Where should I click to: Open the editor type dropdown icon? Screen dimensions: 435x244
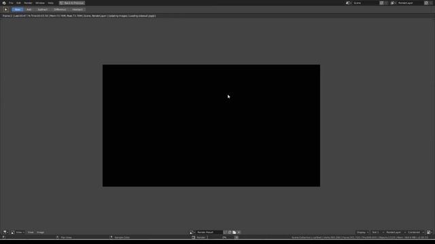click(x=5, y=232)
